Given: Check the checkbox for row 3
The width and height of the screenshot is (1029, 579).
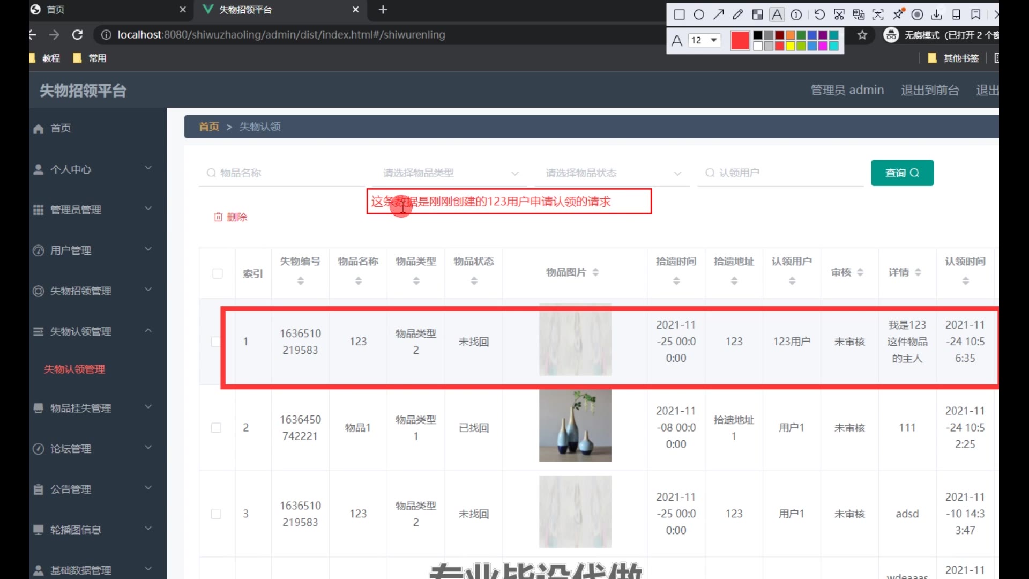Looking at the screenshot, I should tap(216, 514).
